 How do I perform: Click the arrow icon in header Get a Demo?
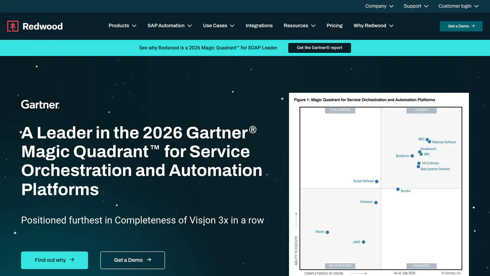(x=473, y=26)
